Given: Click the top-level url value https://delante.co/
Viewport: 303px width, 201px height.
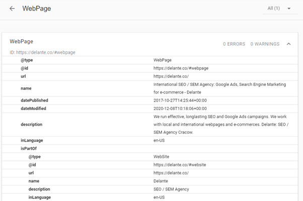Looking at the screenshot, I should pyautogui.click(x=171, y=76).
